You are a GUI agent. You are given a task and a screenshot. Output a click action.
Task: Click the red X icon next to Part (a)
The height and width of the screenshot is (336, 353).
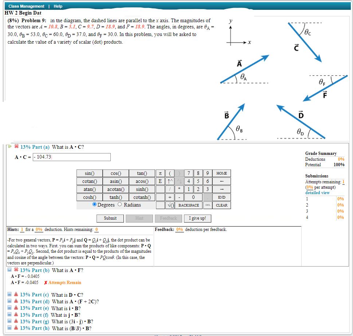coord(16,147)
